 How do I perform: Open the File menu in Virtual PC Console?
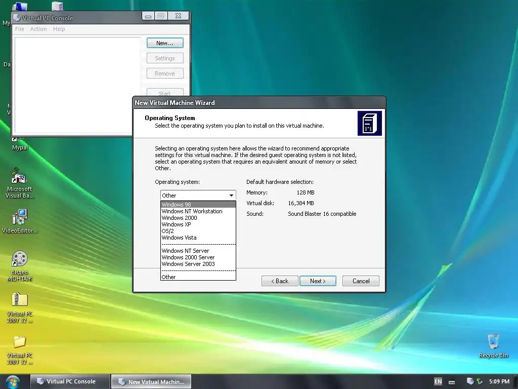[x=20, y=29]
